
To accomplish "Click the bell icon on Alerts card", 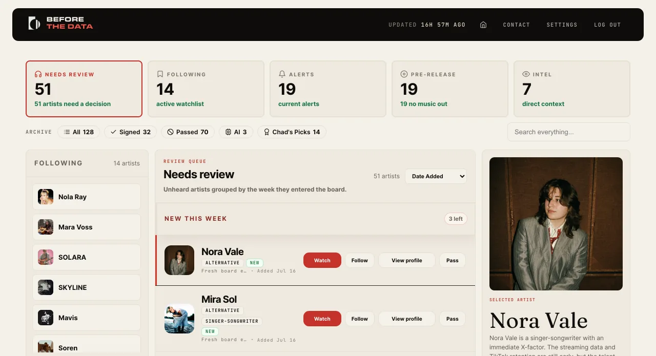I will coord(282,74).
